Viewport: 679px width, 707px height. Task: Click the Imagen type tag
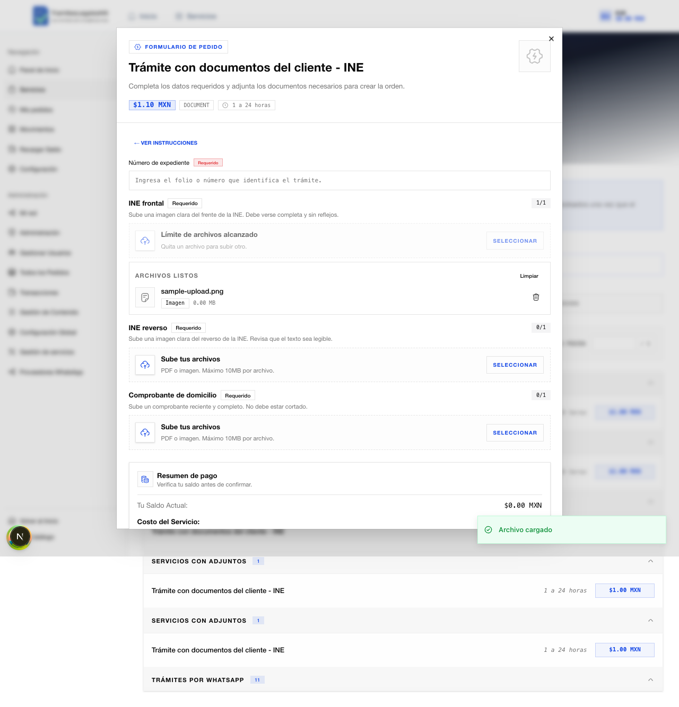(175, 303)
